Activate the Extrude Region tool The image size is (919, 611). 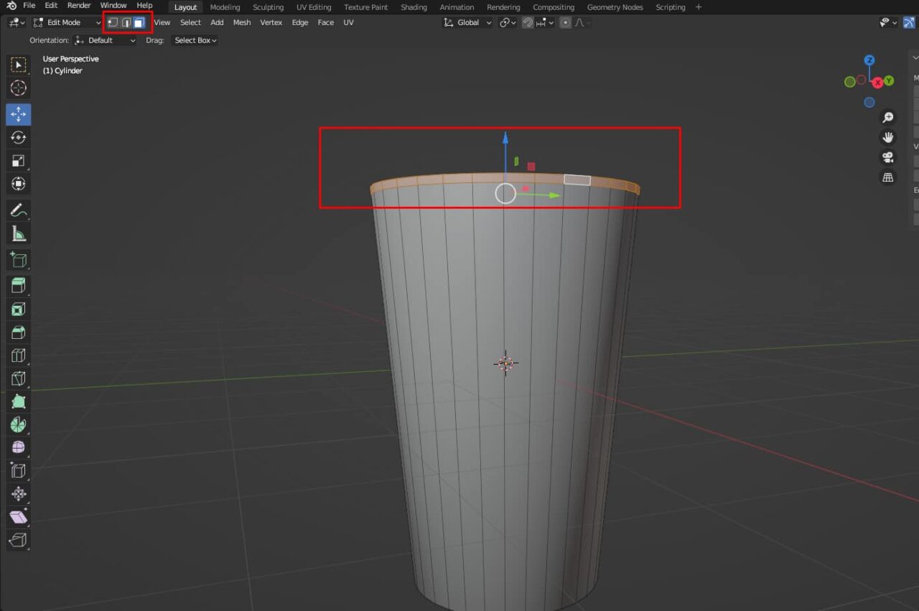pos(18,285)
